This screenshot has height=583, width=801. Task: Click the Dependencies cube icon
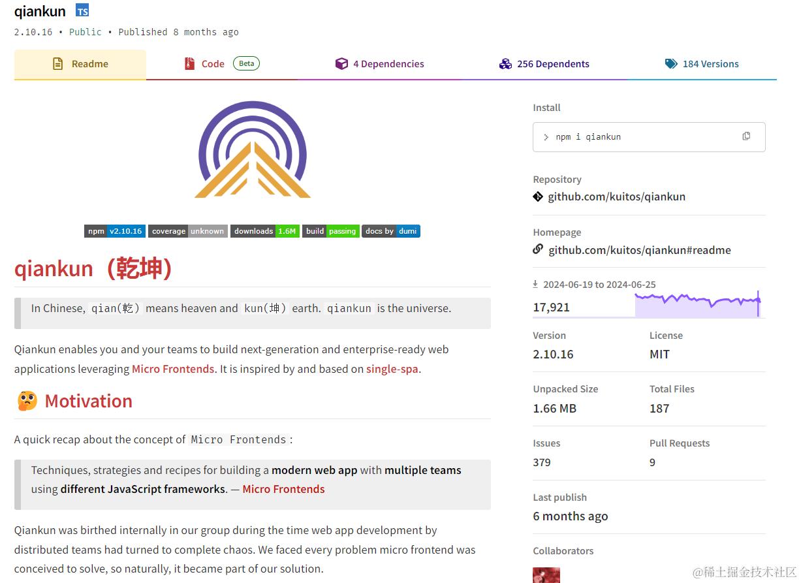[x=341, y=64]
